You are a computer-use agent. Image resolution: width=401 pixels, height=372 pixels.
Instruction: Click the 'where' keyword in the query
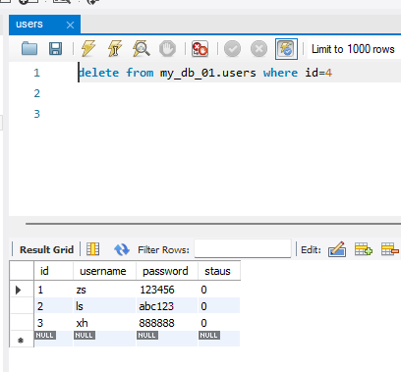coord(280,73)
